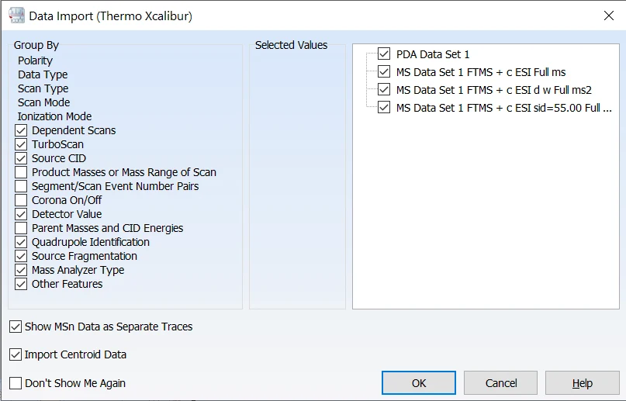Open Help for Data Import
Screen dimensions: 626x401
pyautogui.click(x=583, y=383)
